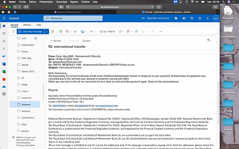Viewport: 239px width, 149px height.
Task: Pin the message with the pin icon
Action: (136, 31)
